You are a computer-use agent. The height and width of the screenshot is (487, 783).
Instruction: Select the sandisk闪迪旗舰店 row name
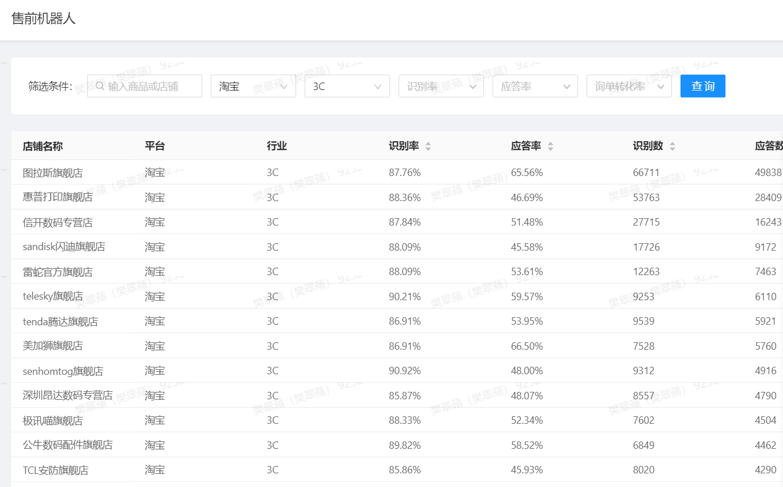(x=64, y=247)
